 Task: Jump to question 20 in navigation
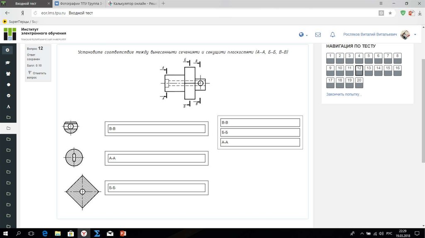click(x=359, y=83)
